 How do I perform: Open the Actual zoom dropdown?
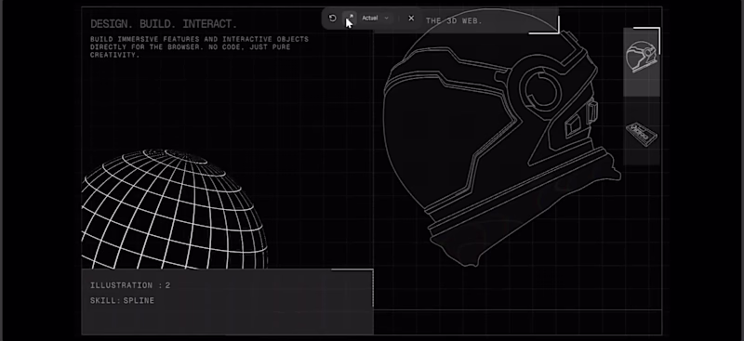click(376, 18)
